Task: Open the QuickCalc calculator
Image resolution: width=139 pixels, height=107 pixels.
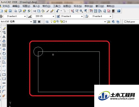Action: (x=113, y=11)
